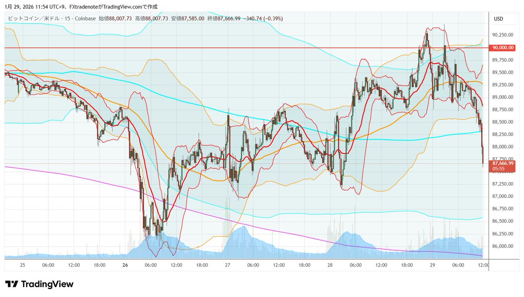Click the 89,000.00 price axis label
524x297 pixels.
pyautogui.click(x=503, y=97)
